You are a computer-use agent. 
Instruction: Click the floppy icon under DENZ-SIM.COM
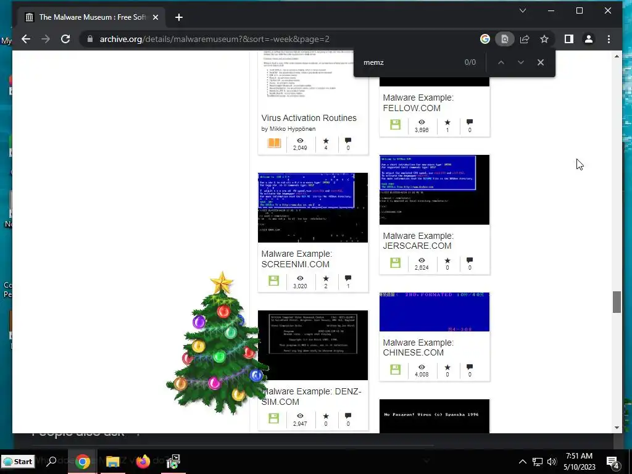(273, 418)
